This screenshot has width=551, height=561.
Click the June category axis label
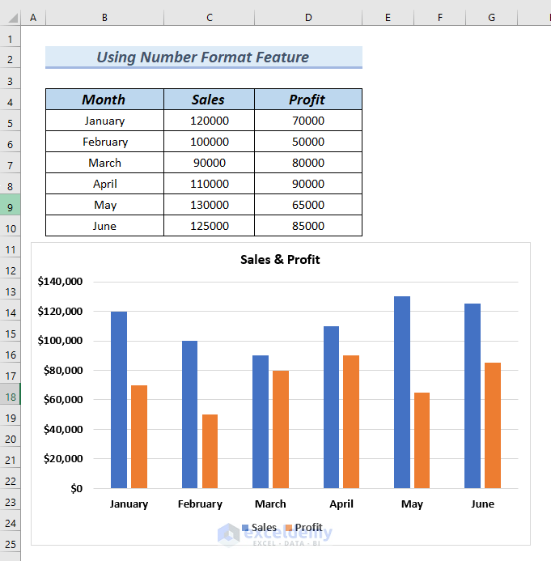click(482, 504)
